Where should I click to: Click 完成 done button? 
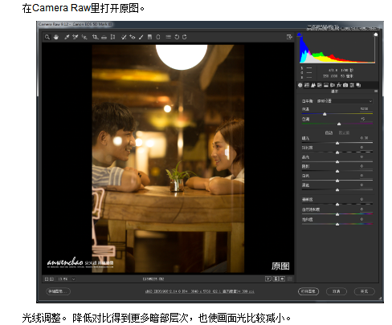tap(365, 291)
